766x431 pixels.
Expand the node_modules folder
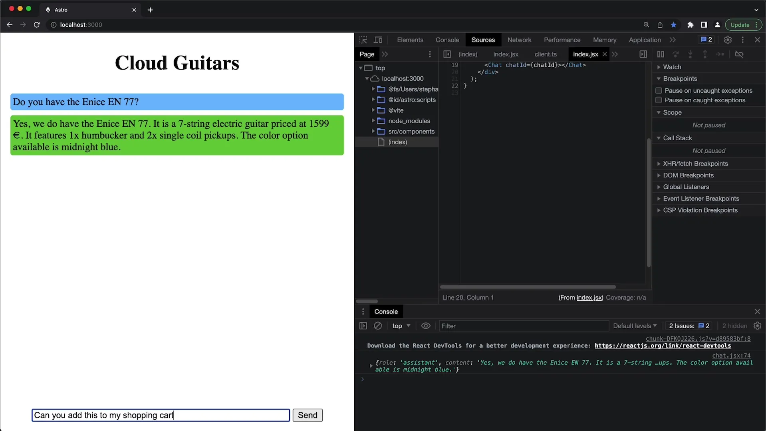pyautogui.click(x=373, y=121)
